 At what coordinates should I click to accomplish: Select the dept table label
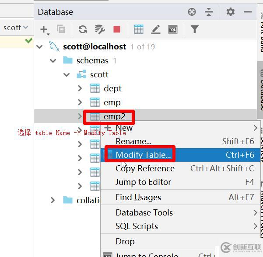(x=112, y=88)
